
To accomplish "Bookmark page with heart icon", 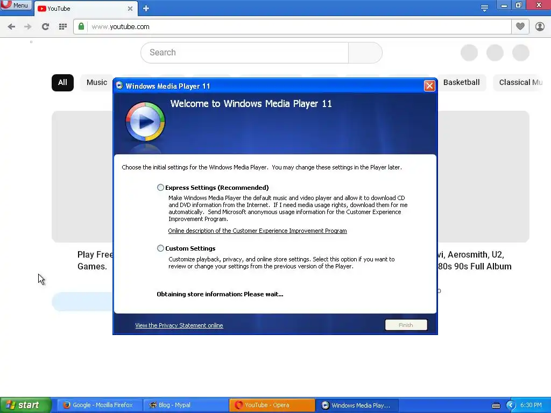I will tap(520, 26).
